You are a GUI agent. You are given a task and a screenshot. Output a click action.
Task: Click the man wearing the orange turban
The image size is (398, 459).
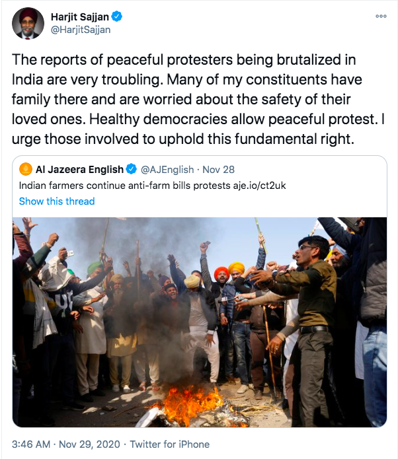click(221, 277)
